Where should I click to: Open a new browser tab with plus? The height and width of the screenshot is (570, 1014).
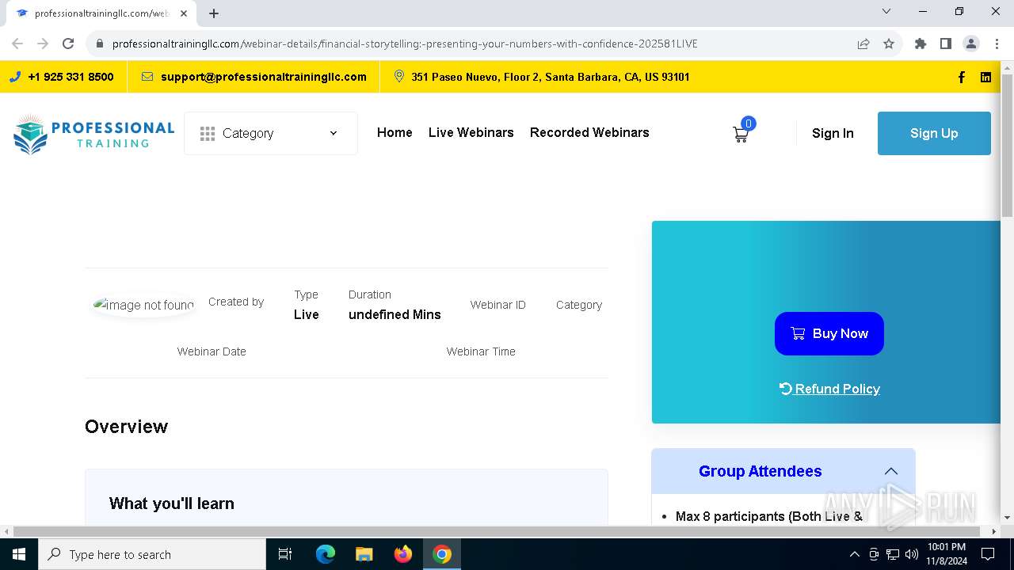[x=214, y=13]
